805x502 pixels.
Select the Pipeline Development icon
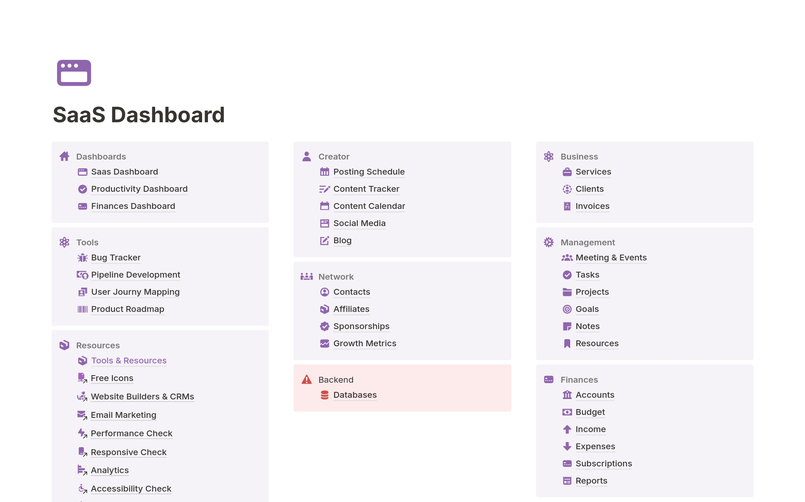(83, 275)
